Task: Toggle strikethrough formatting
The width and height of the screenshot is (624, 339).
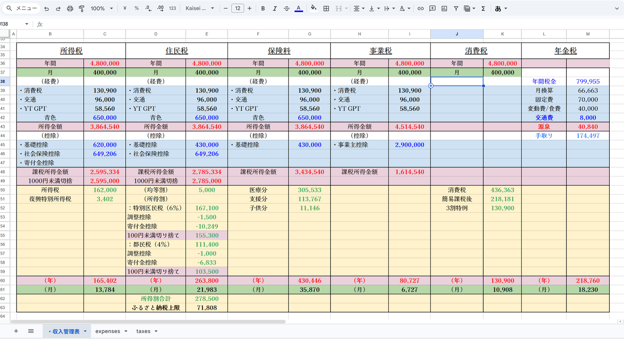Action: [x=286, y=8]
